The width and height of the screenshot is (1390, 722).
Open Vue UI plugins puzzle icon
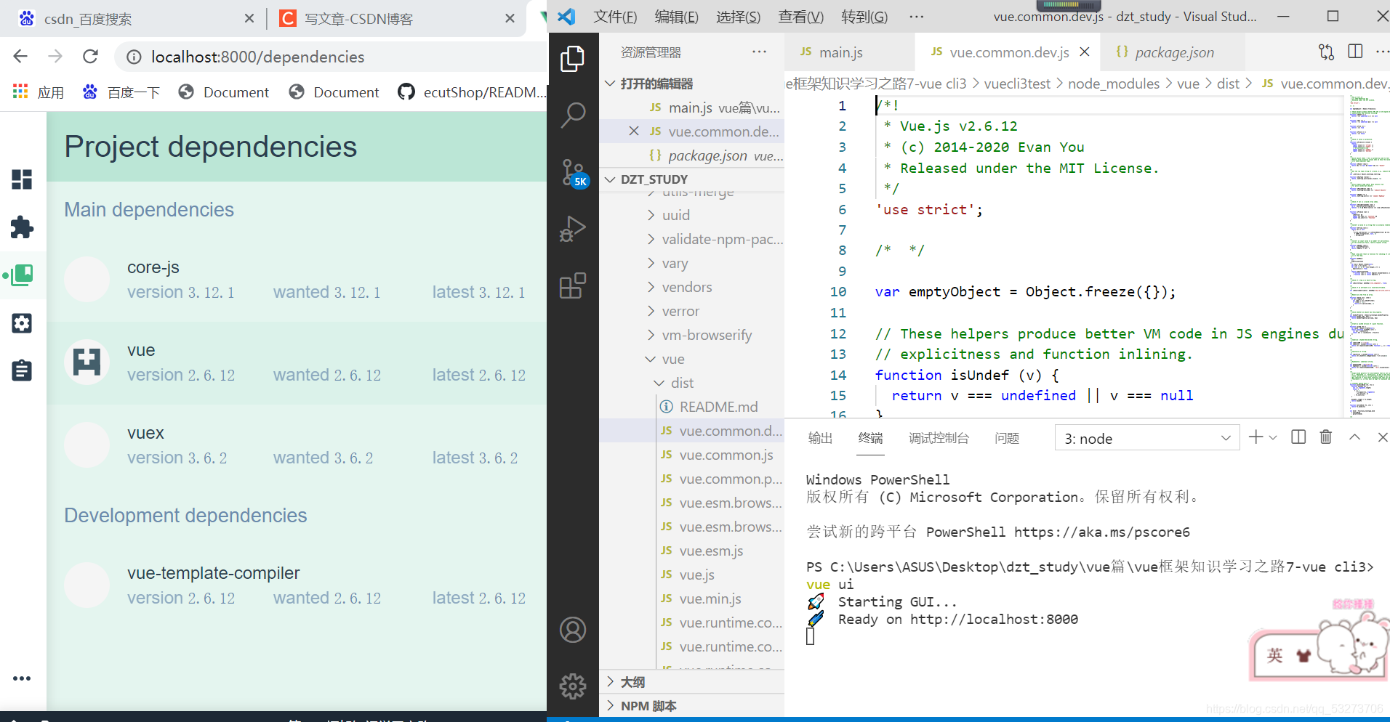coord(22,227)
